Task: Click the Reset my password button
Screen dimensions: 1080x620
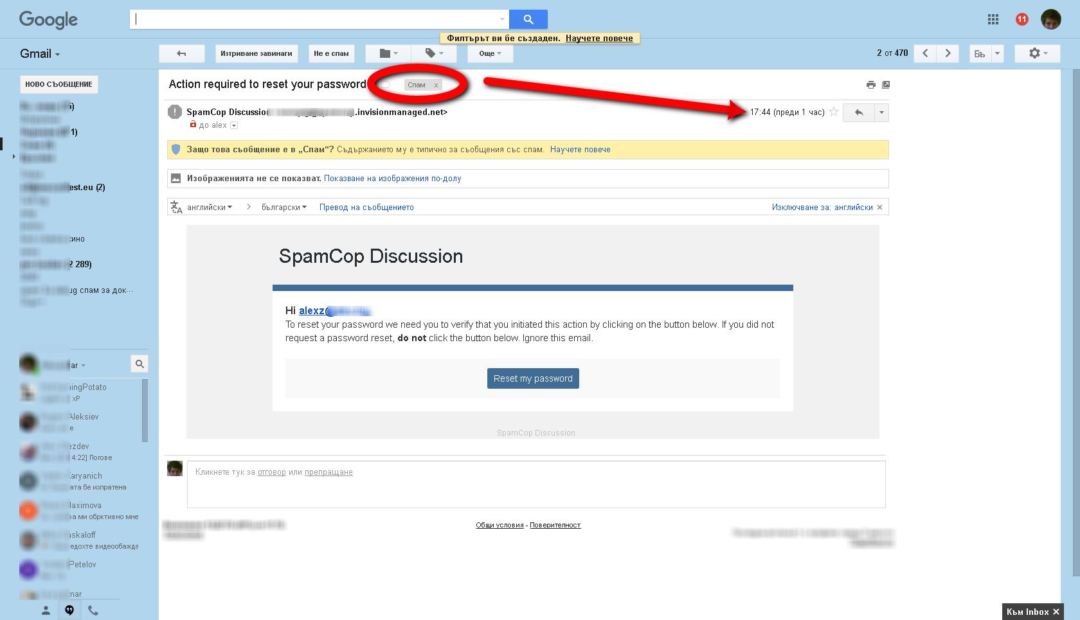Action: point(533,378)
